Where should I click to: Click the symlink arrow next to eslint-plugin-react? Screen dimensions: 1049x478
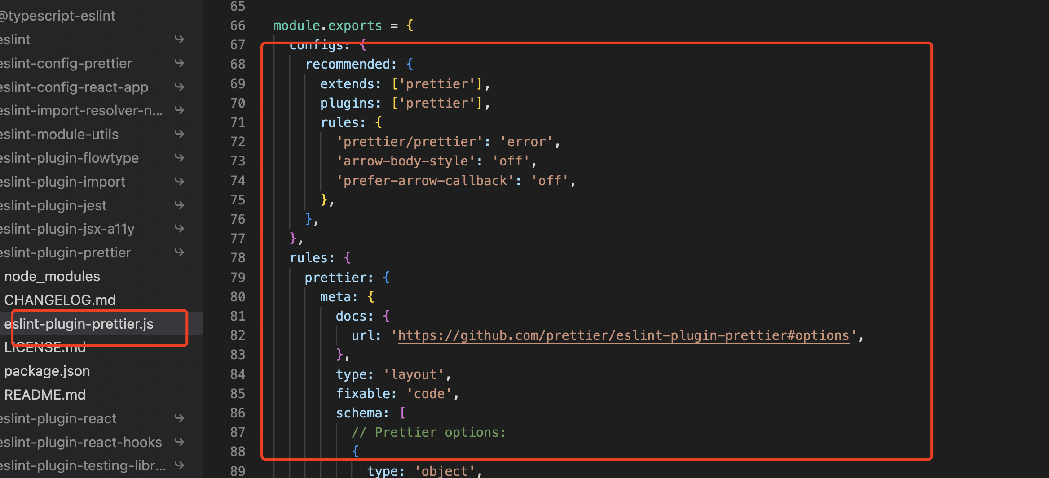coord(179,418)
